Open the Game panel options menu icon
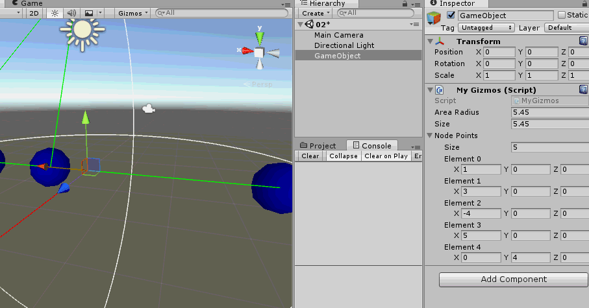This screenshot has width=589, height=308. tap(286, 5)
